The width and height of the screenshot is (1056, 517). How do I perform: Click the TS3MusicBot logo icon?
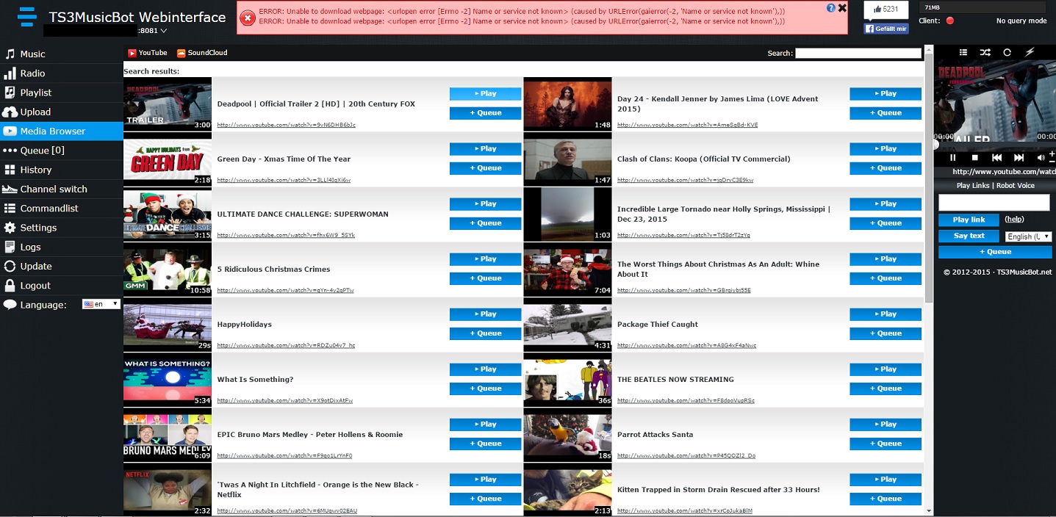[26, 16]
